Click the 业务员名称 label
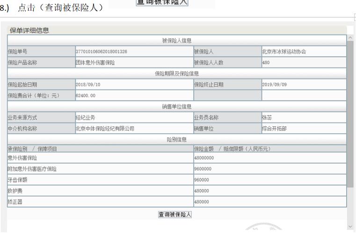This screenshot has width=356, height=234. point(206,117)
